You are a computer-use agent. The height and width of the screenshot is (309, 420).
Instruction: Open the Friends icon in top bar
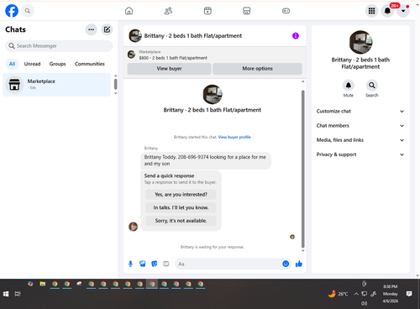(x=168, y=11)
